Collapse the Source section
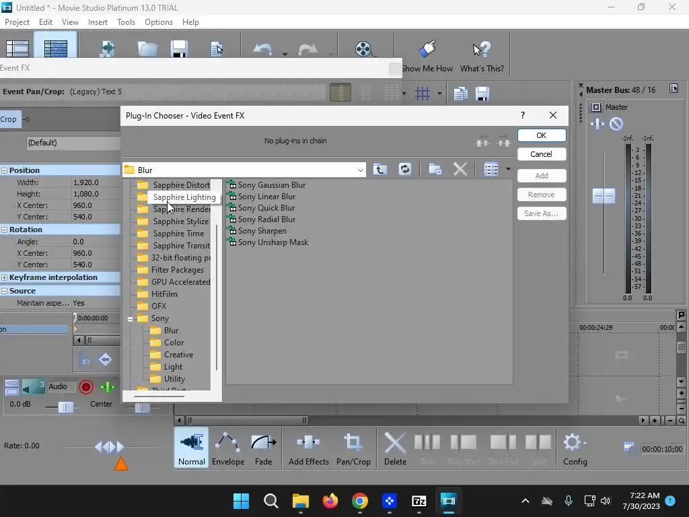 5,291
